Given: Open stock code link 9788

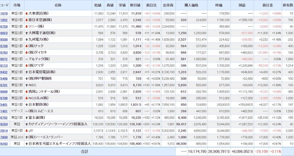Looking at the screenshot, I should click(x=4, y=46).
